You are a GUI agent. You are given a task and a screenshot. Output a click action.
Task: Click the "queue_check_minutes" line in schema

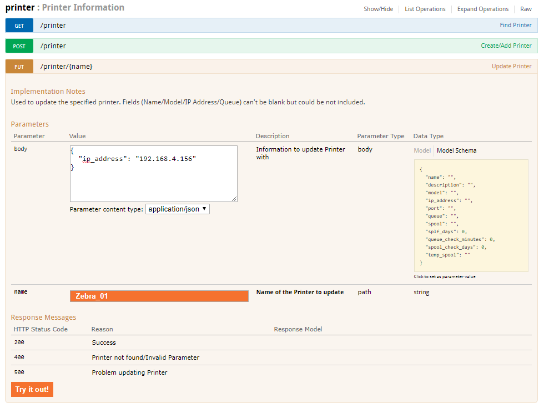pyautogui.click(x=460, y=239)
